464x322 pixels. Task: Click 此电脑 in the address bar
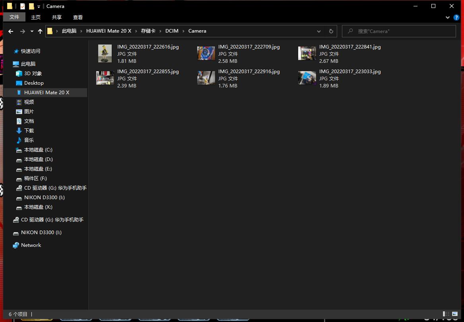click(69, 31)
